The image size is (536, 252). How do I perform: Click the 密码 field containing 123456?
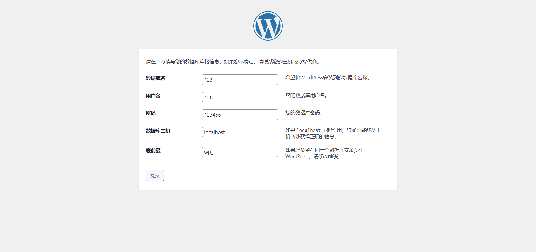click(x=240, y=115)
